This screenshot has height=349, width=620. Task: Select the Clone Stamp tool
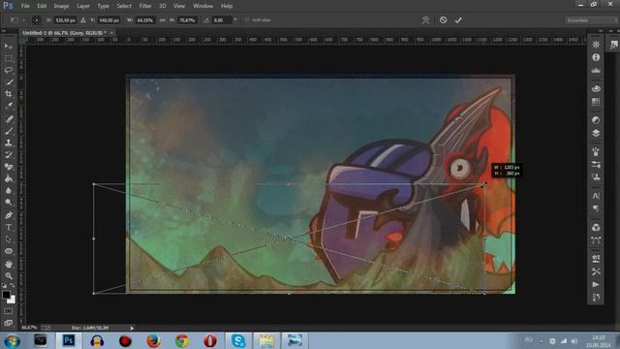(x=9, y=143)
